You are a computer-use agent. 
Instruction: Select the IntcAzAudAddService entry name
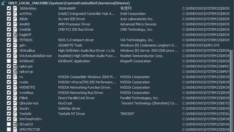(35, 56)
